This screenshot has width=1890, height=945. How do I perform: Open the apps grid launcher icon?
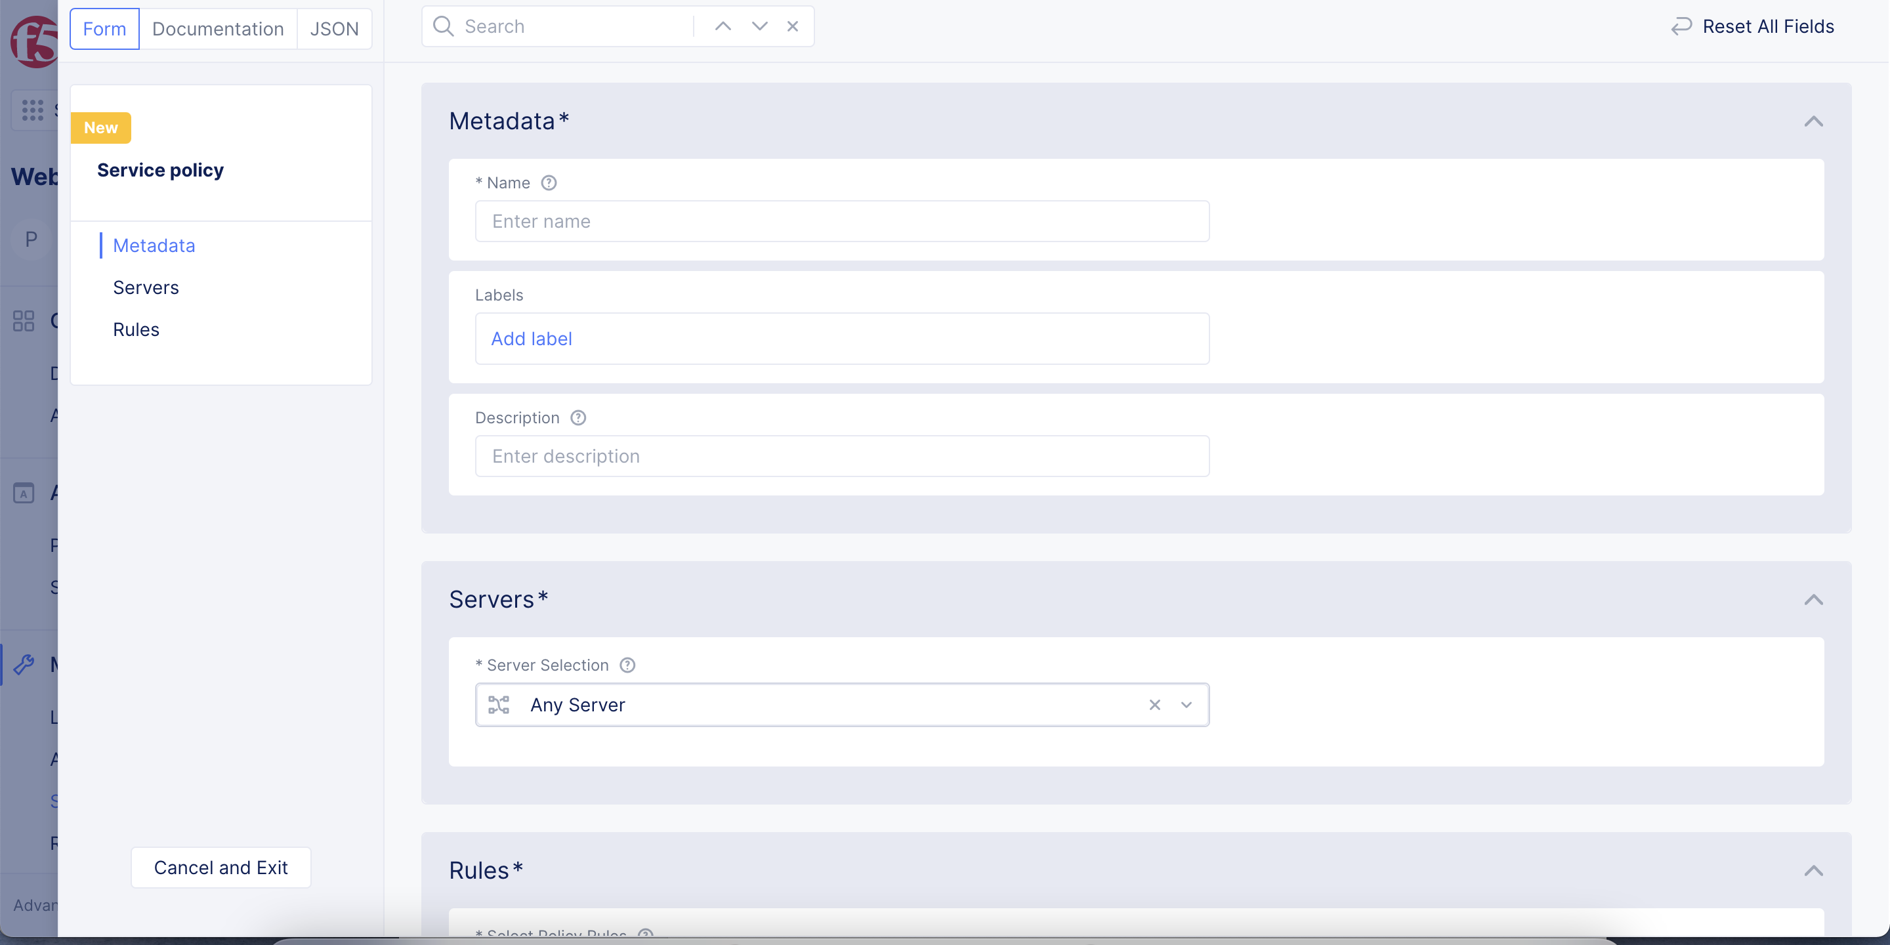click(x=32, y=110)
